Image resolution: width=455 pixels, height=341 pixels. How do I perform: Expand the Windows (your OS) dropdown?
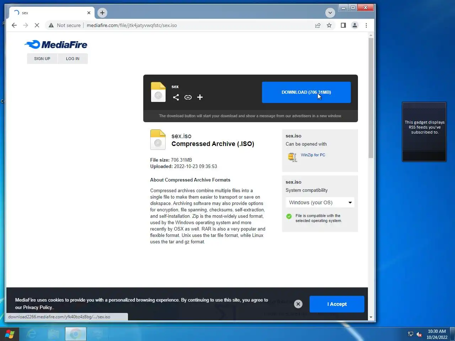[x=320, y=202]
